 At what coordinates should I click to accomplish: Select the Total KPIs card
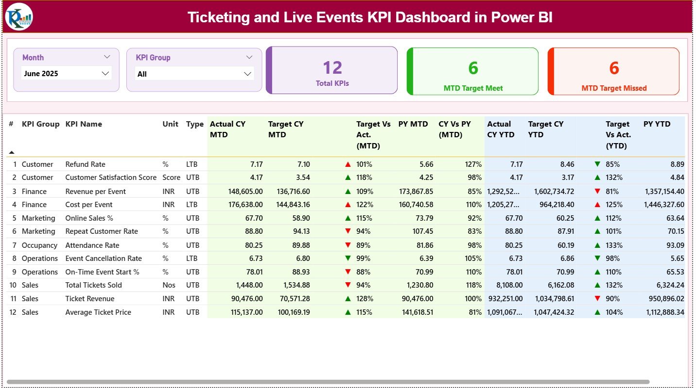click(x=332, y=71)
